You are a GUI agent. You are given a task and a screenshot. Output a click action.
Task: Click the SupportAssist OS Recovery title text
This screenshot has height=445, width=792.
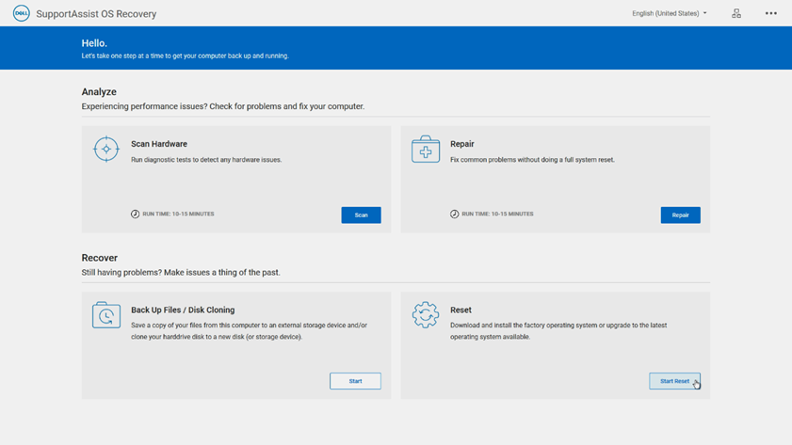point(96,14)
